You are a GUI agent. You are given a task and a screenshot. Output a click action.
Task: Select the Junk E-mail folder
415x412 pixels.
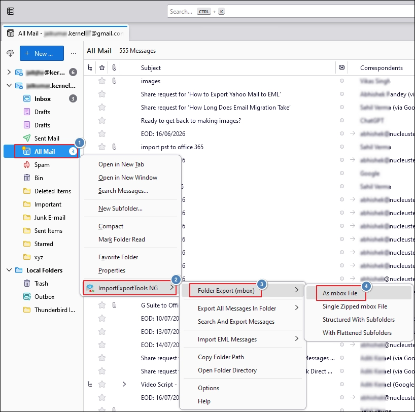pos(50,218)
